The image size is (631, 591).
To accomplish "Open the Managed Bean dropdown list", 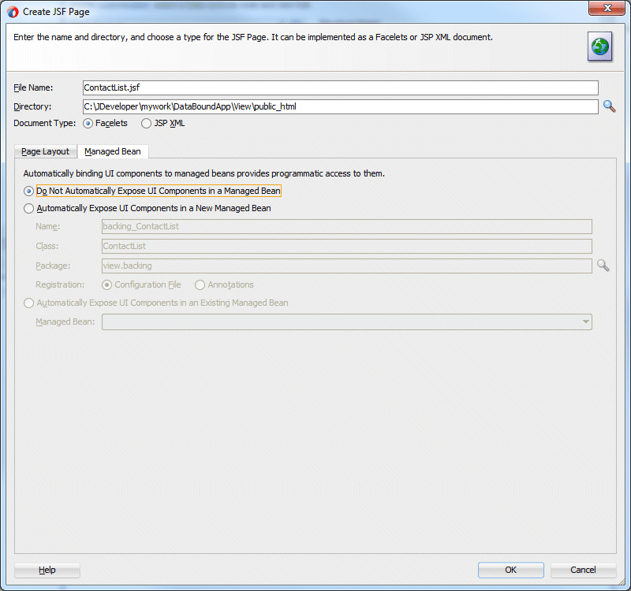I will tap(347, 322).
